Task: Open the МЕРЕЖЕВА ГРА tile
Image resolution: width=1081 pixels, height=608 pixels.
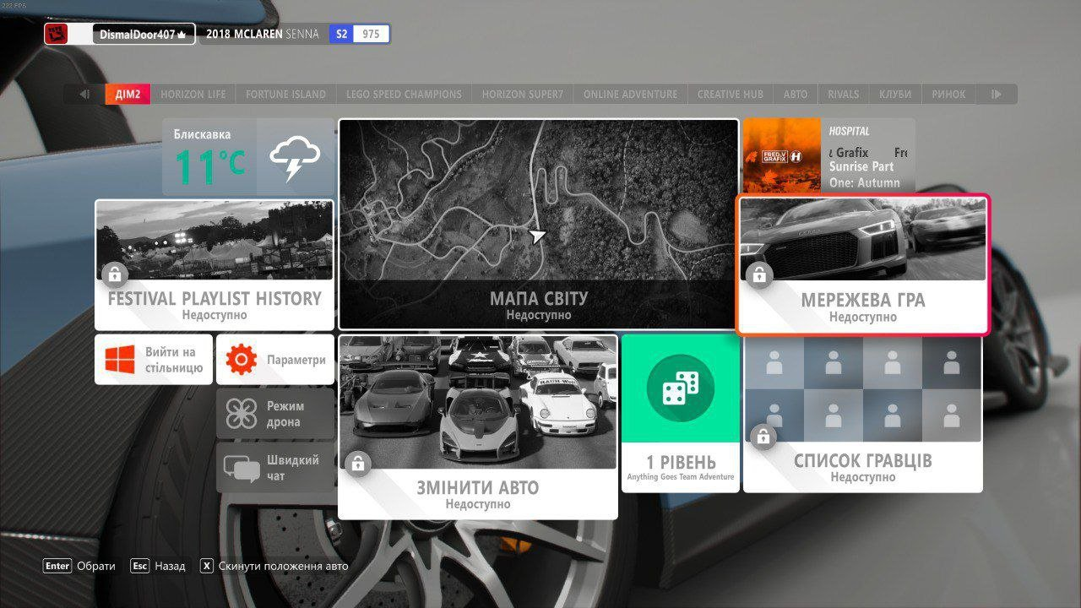Action: pyautogui.click(x=863, y=265)
